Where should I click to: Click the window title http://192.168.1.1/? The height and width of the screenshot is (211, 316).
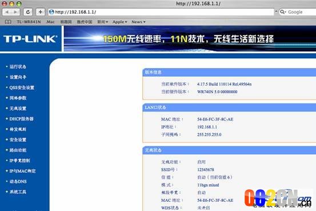pos(198,3)
